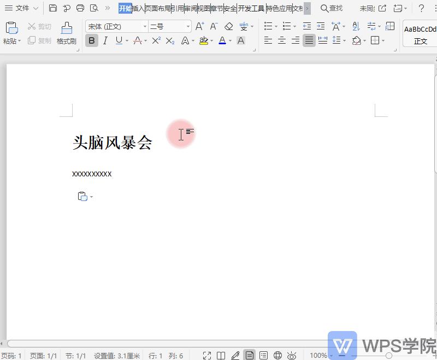The image size is (437, 360).
Task: Switch paragraph alignment to center
Action: [x=282, y=40]
